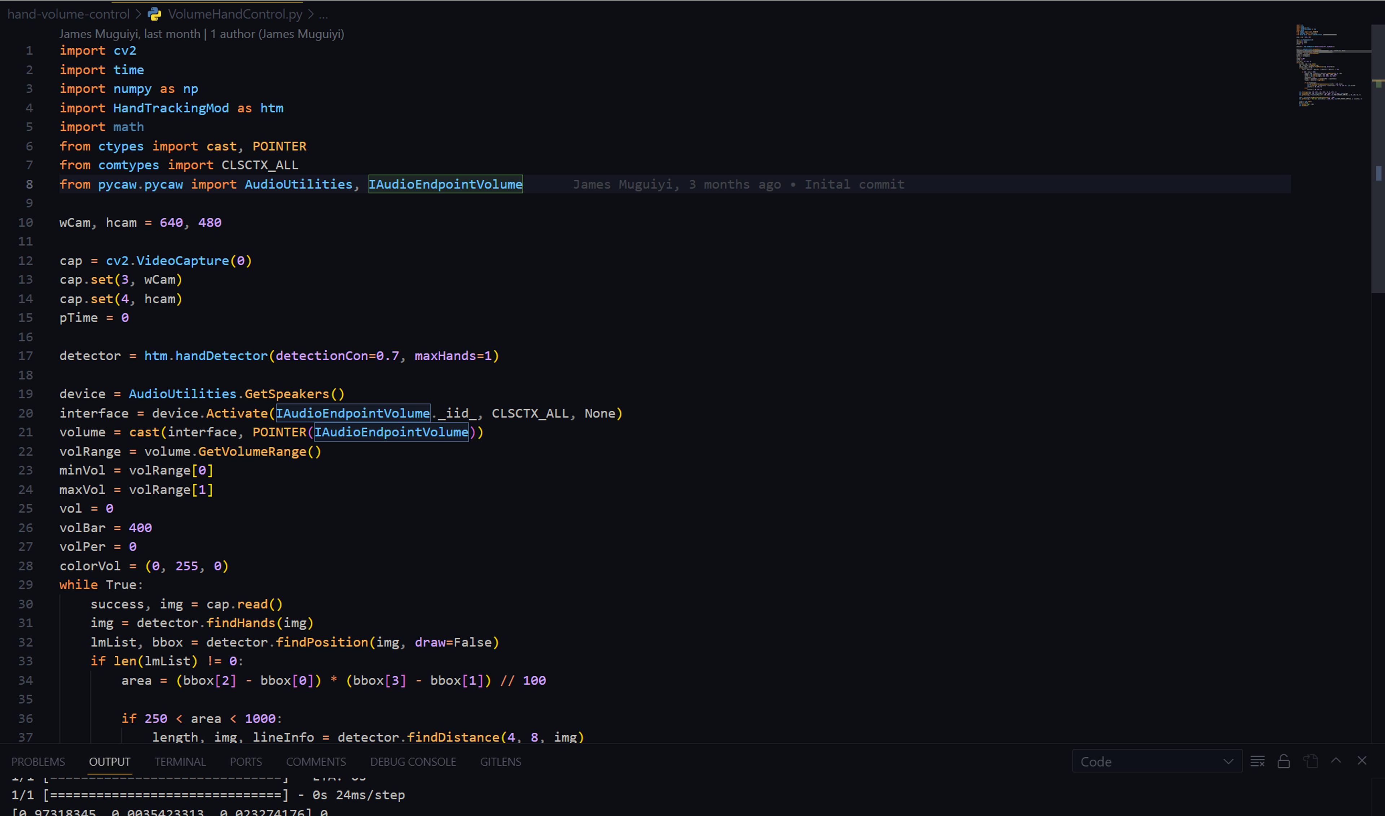
Task: Click 'colorVol' variable on line 28
Action: pyautogui.click(x=89, y=566)
